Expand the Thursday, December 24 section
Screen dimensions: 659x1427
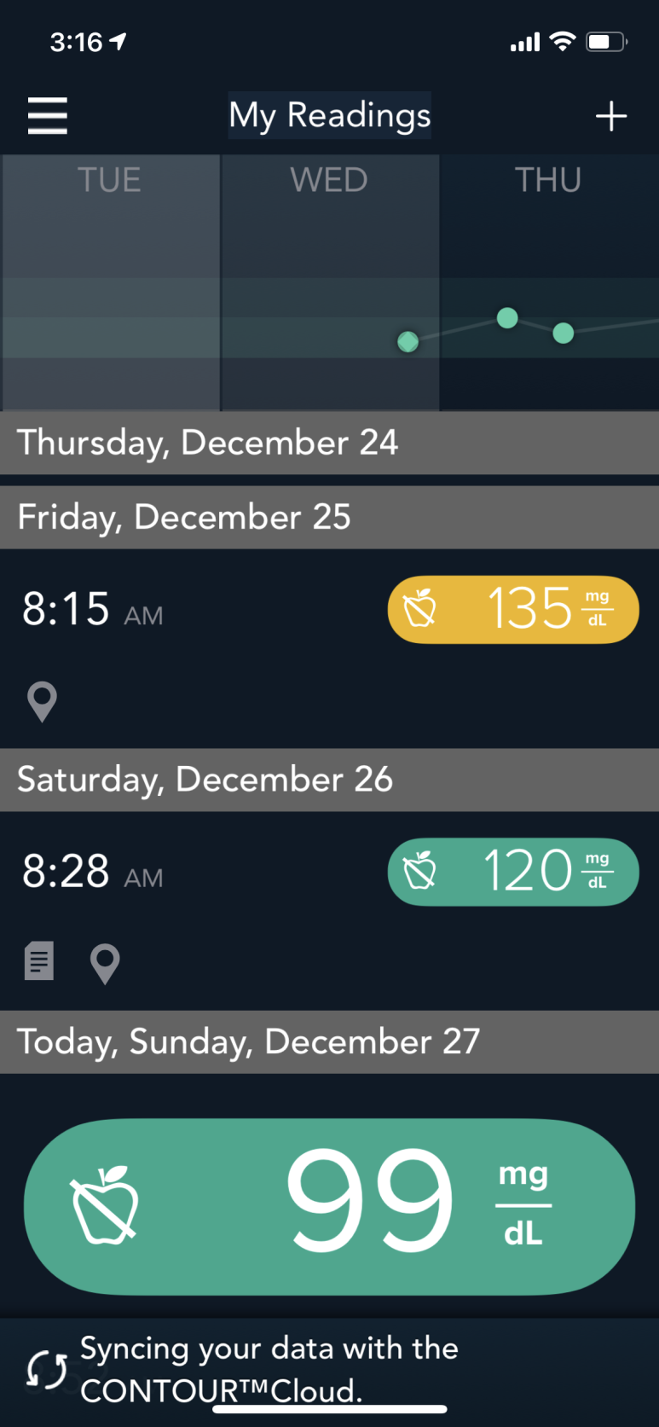[x=329, y=443]
